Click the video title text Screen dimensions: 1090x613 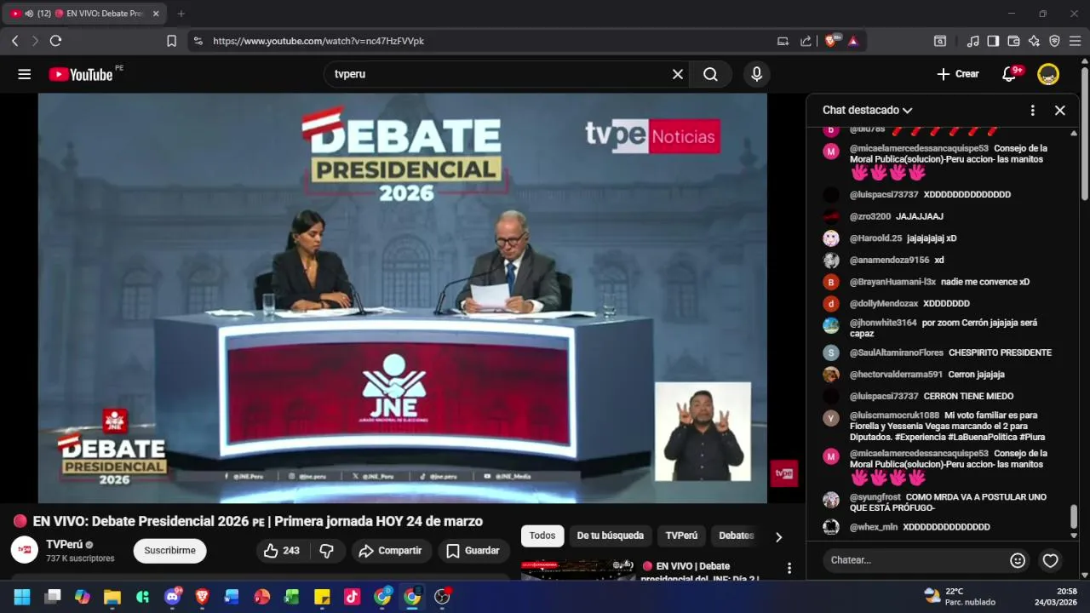[x=248, y=521]
